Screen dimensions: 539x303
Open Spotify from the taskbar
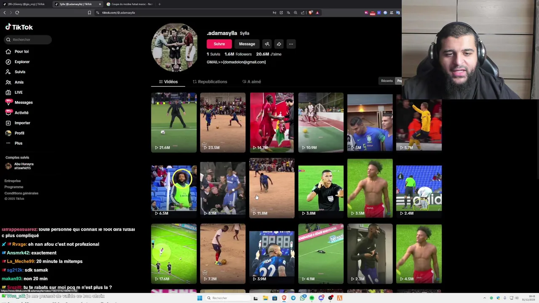[x=312, y=298]
